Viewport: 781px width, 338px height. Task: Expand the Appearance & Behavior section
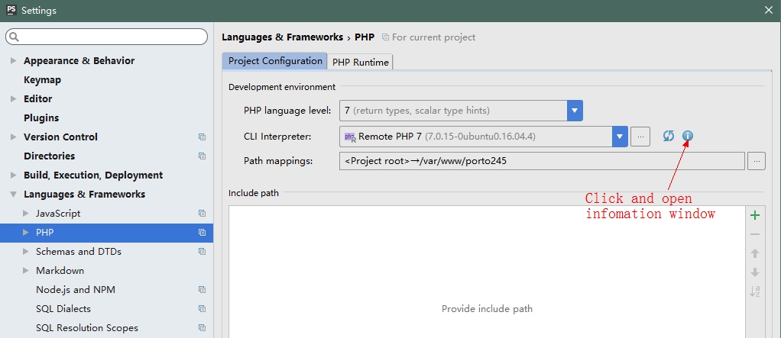[14, 61]
